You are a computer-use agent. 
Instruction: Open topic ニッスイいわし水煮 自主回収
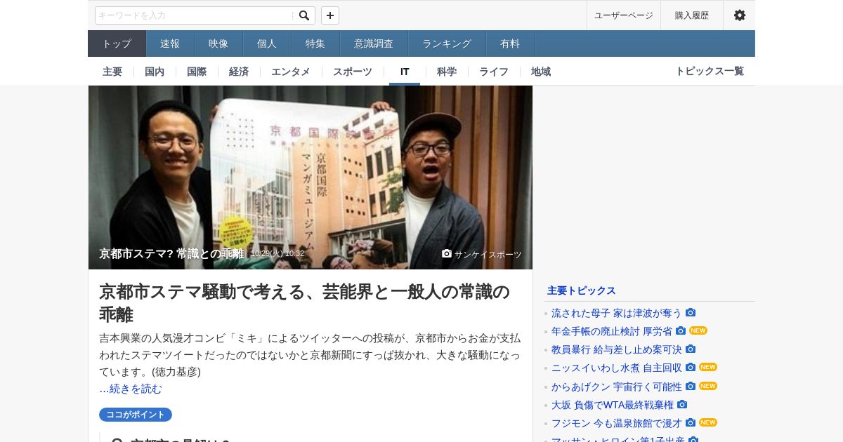pos(617,368)
